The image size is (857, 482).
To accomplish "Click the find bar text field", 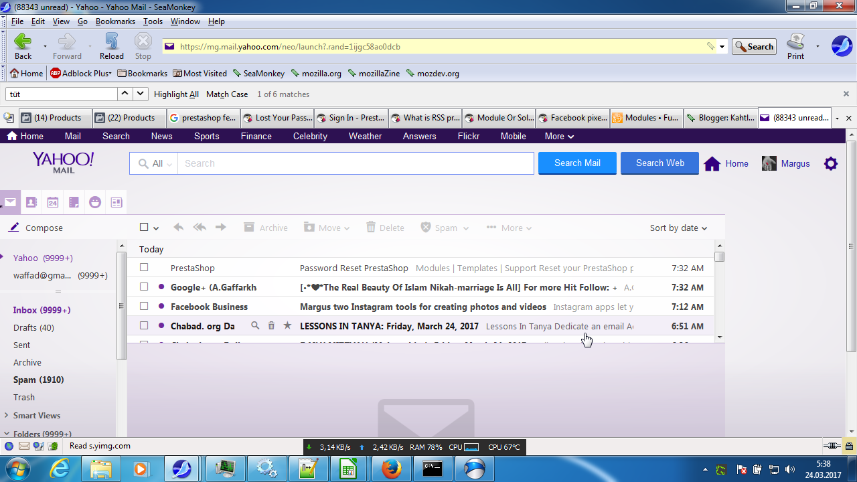I will tap(62, 94).
